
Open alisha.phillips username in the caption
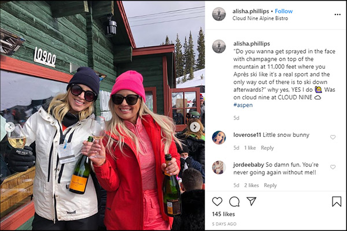coord(252,44)
